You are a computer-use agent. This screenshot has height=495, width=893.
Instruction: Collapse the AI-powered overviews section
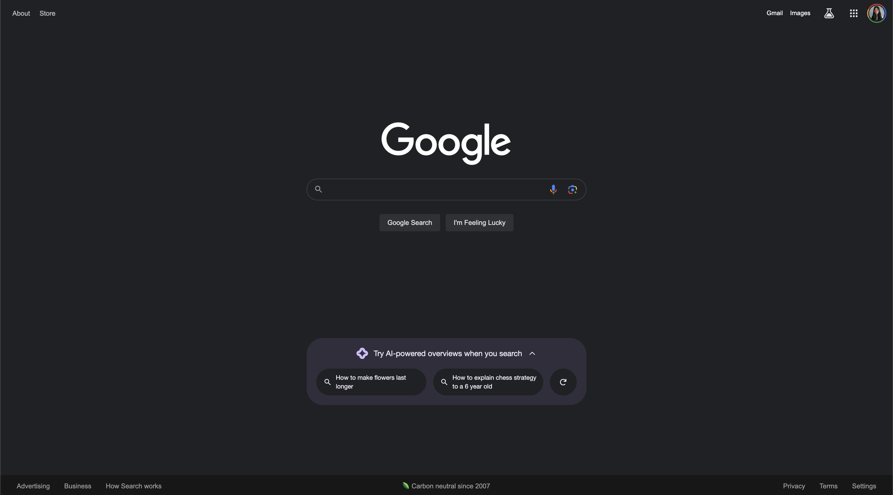click(531, 353)
